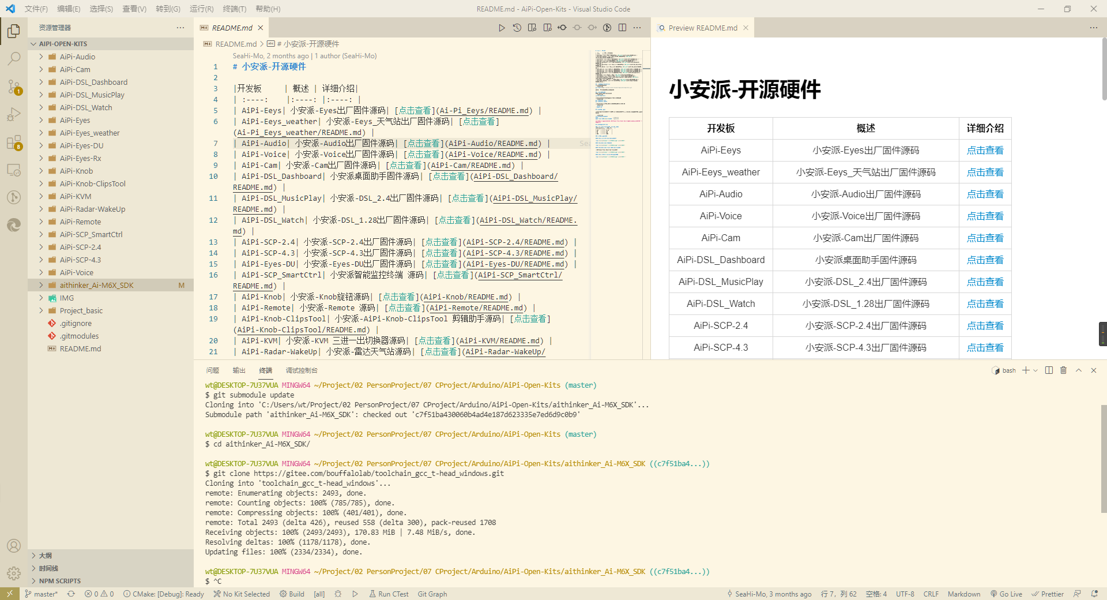Open notifications bell in status bar
The width and height of the screenshot is (1107, 600).
1094,594
